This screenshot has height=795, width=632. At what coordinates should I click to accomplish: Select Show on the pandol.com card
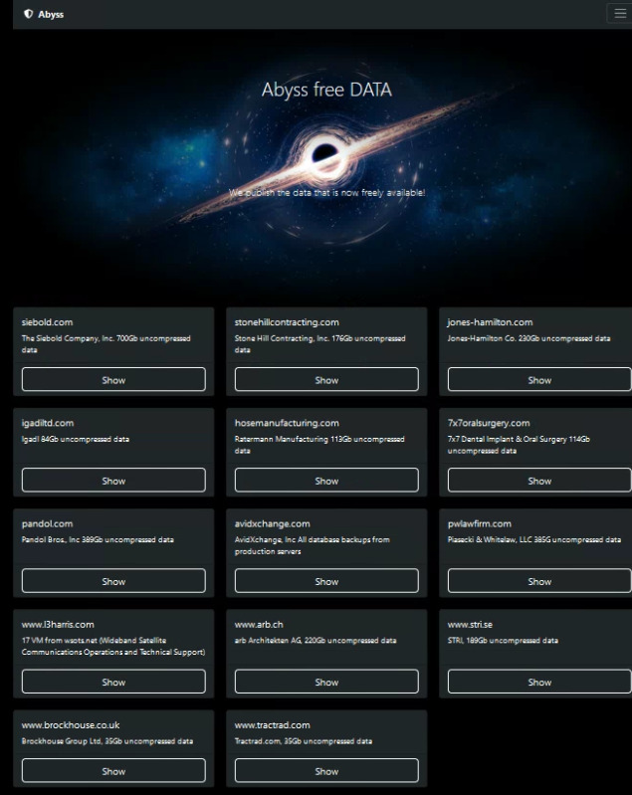click(x=113, y=581)
